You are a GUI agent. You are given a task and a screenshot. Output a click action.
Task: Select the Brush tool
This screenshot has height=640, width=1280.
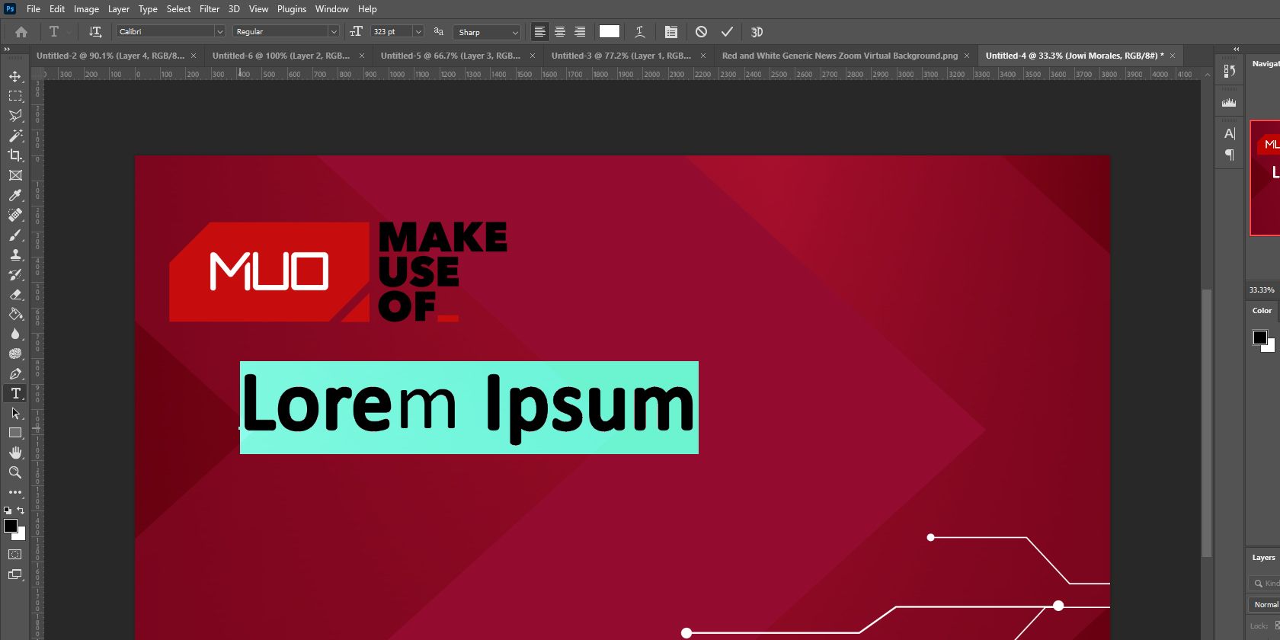click(15, 235)
